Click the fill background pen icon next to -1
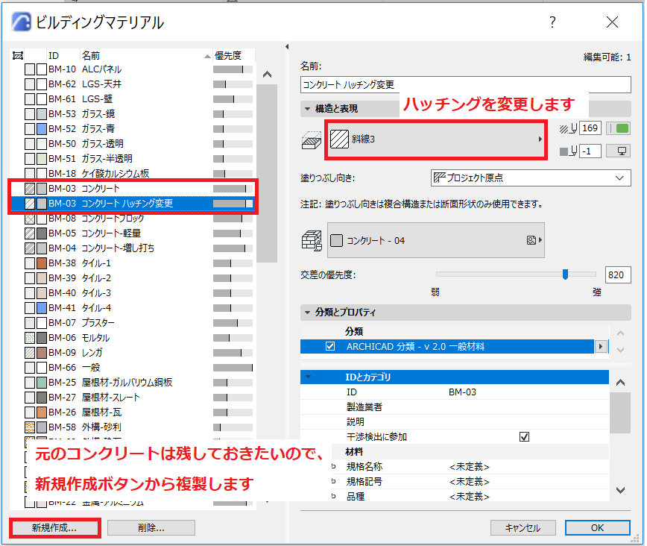The height and width of the screenshot is (546, 647). point(568,151)
